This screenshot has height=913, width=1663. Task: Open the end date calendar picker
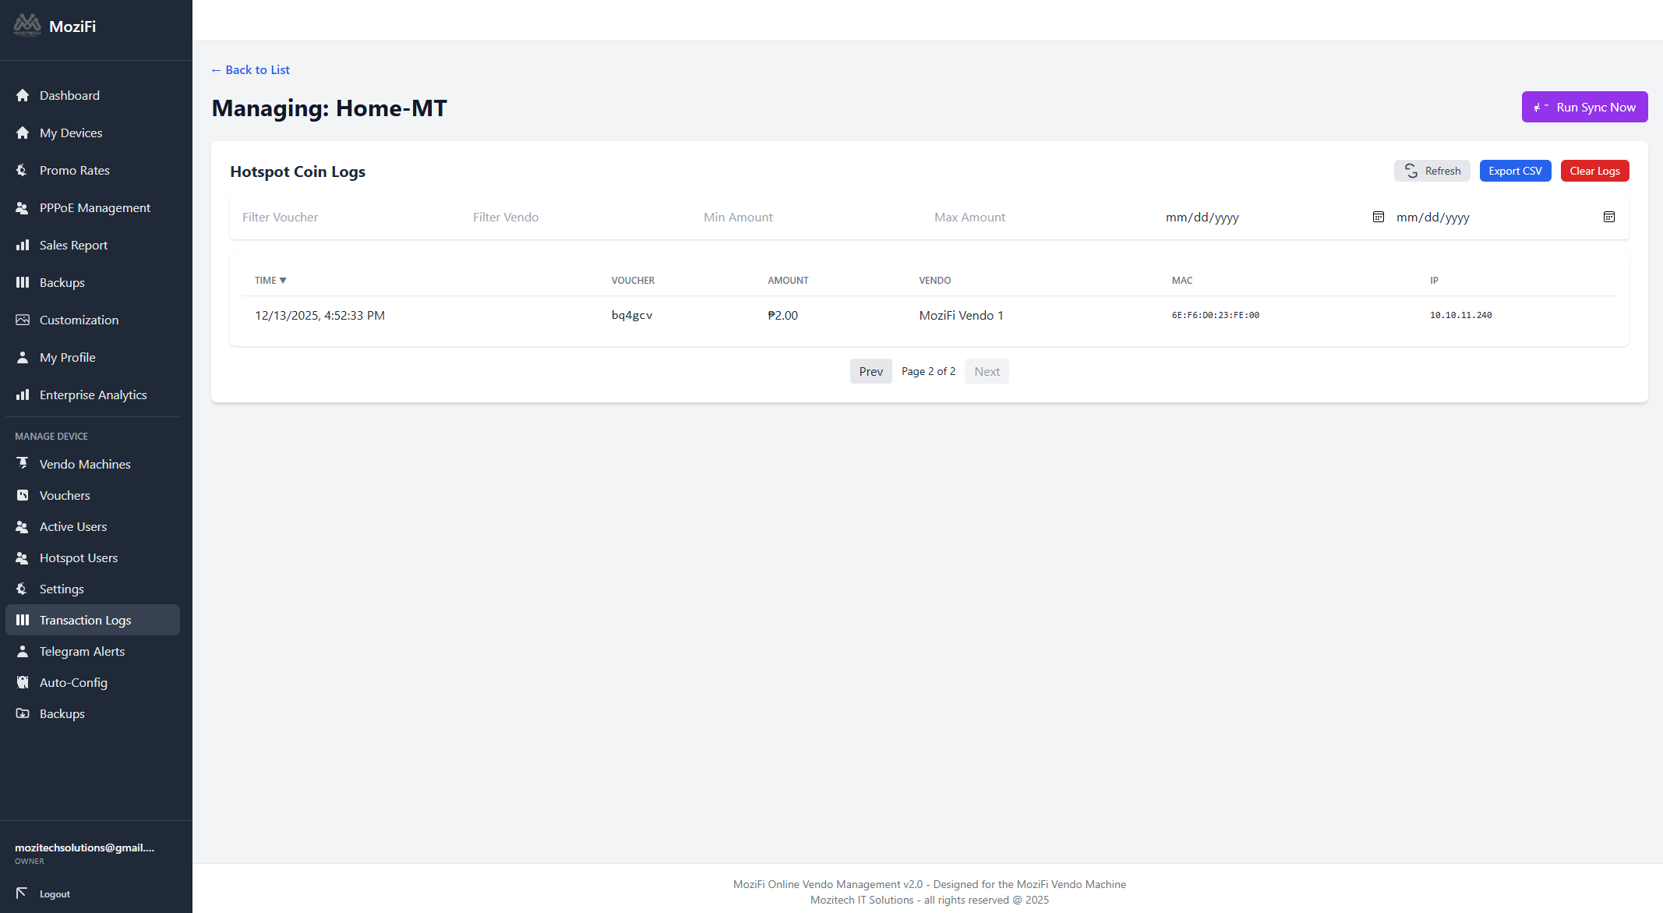(1608, 217)
